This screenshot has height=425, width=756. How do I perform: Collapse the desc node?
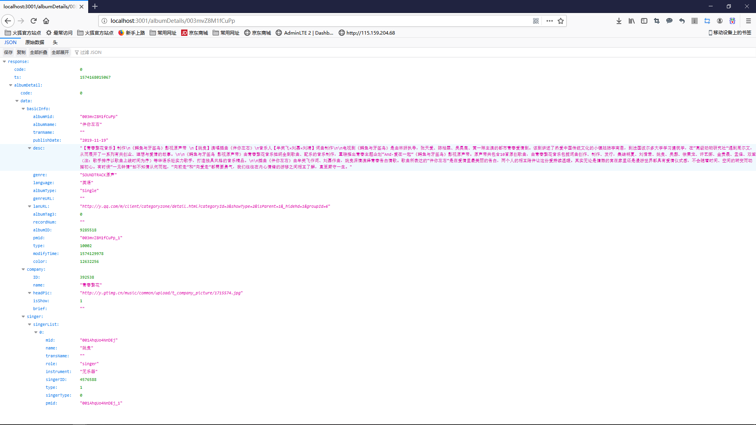(x=30, y=148)
